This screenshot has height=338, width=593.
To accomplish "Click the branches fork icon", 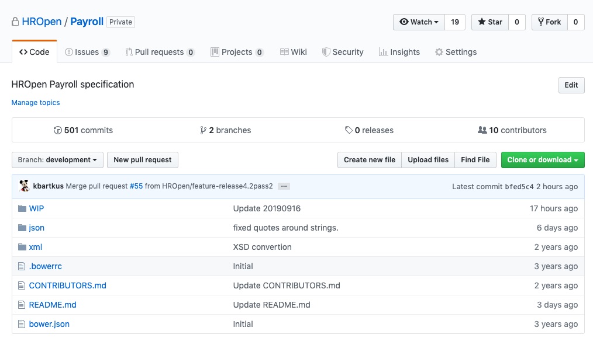I will [203, 130].
